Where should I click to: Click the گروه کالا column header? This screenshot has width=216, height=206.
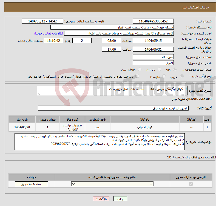(72, 120)
